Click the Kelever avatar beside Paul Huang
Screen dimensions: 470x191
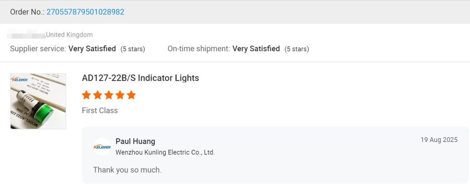pos(102,147)
